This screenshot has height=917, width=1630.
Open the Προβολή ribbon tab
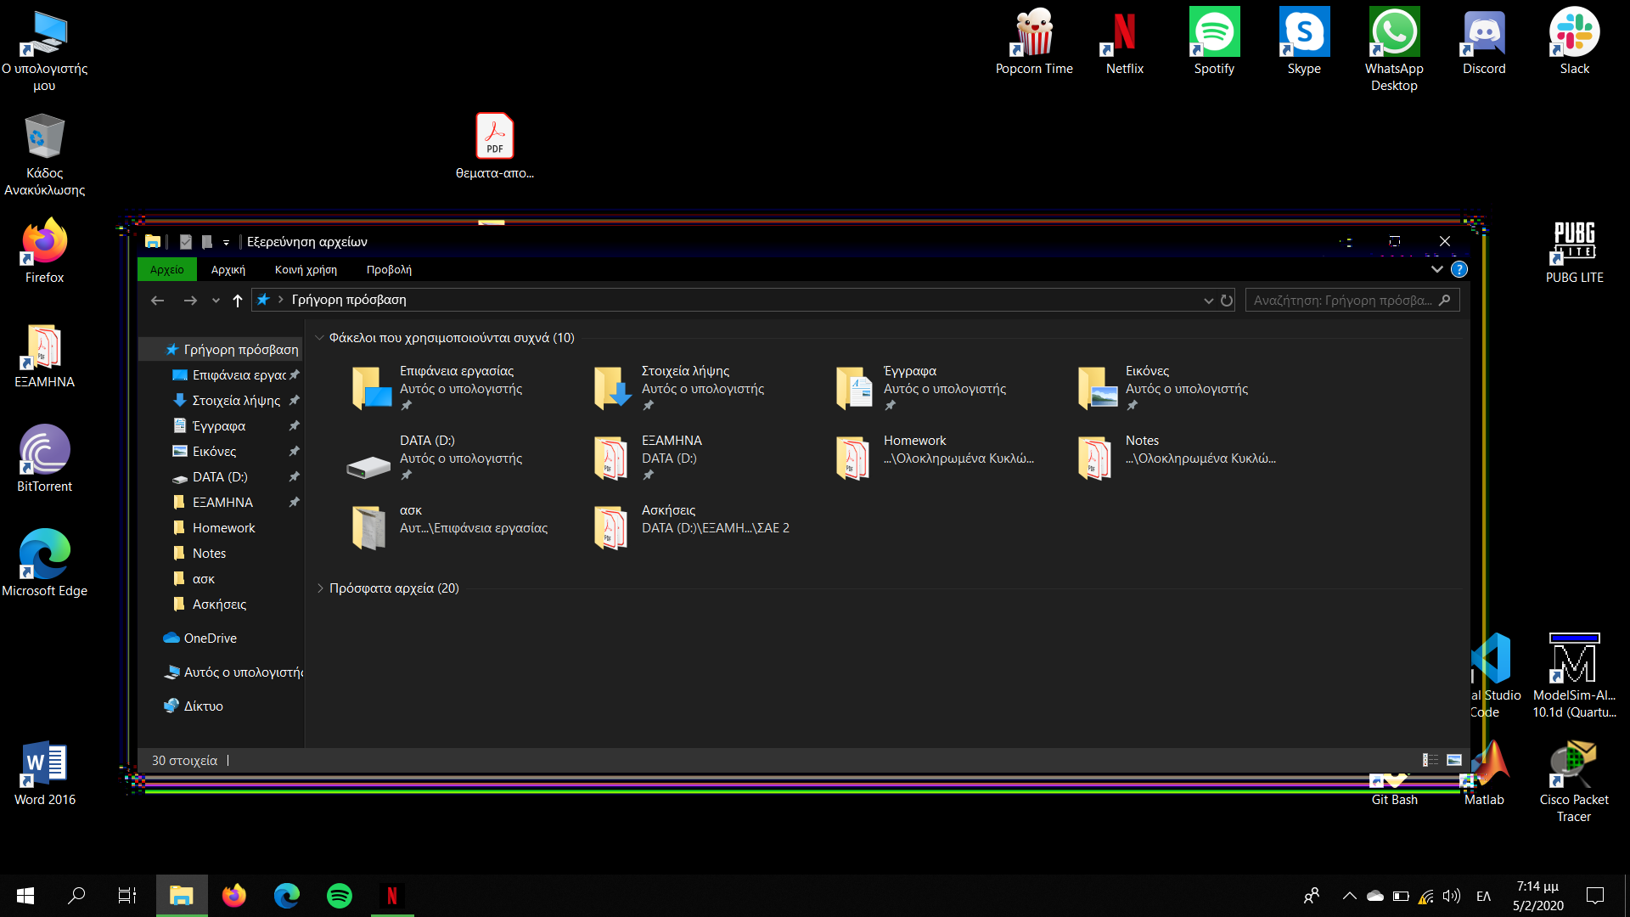point(389,270)
